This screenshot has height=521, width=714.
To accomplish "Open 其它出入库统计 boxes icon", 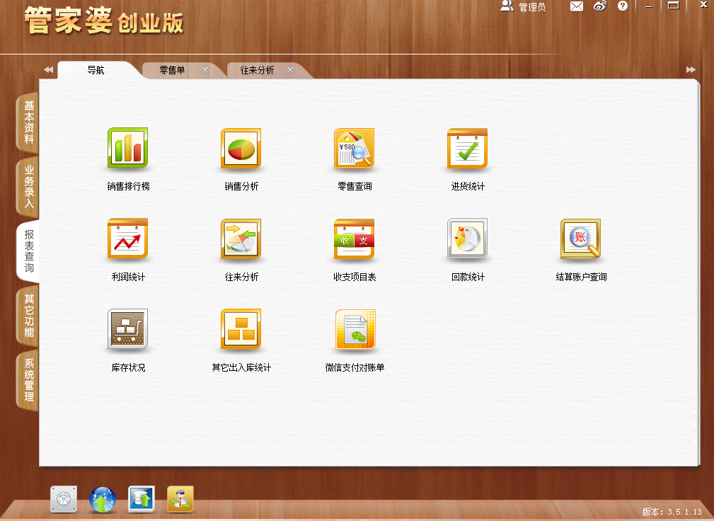I will pyautogui.click(x=241, y=329).
